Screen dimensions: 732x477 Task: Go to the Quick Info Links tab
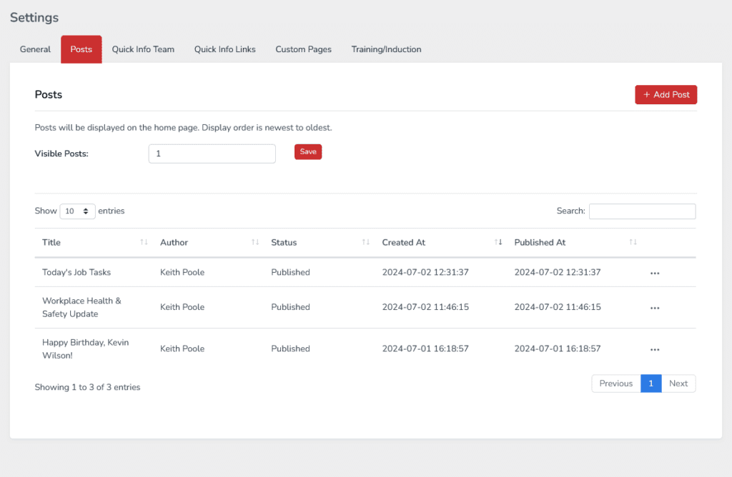[224, 49]
